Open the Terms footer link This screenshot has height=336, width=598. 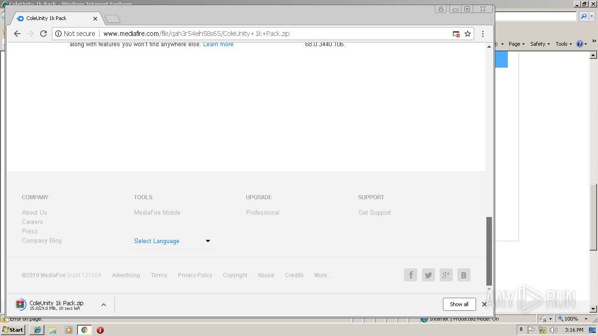[x=159, y=275]
